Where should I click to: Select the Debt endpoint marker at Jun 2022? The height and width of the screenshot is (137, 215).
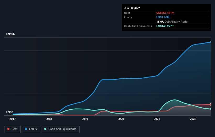point(211,104)
